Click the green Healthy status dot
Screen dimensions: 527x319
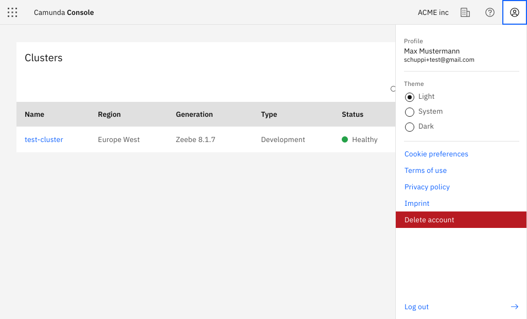click(345, 139)
